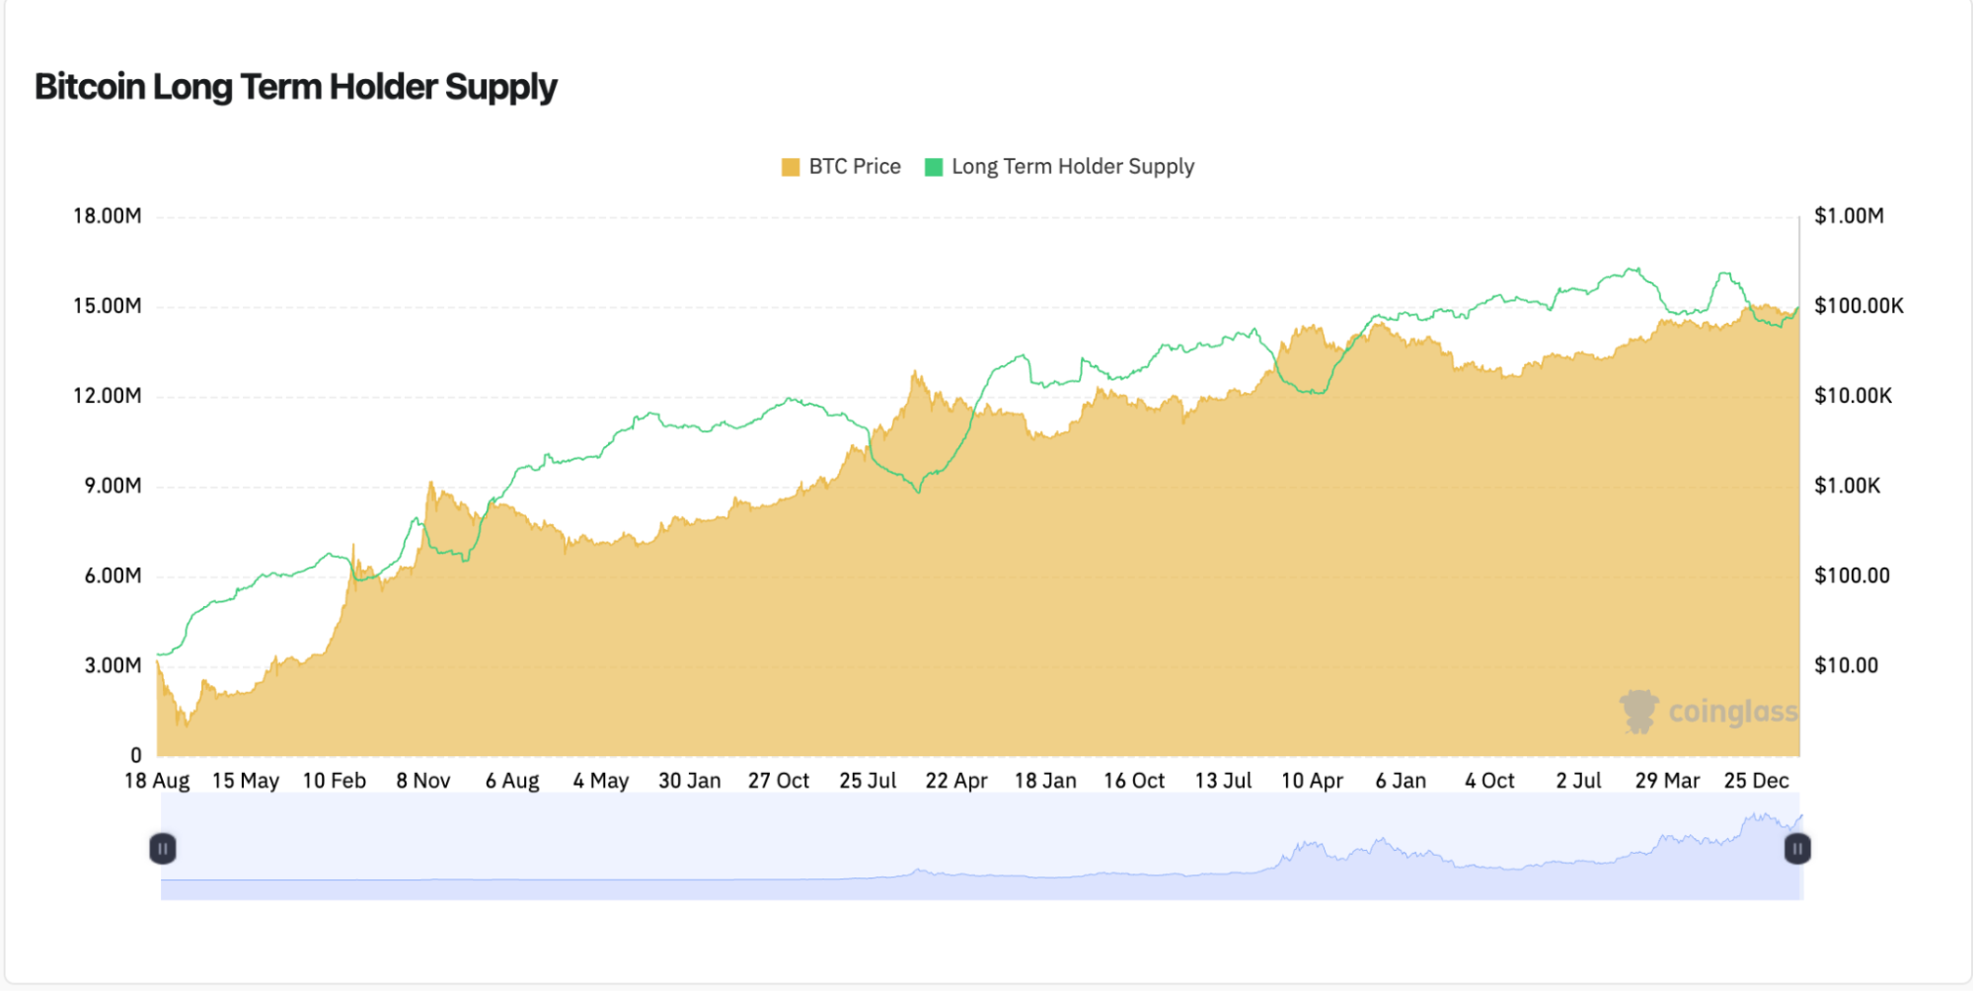Click the green Long Term Holder Supply swatch
The height and width of the screenshot is (992, 1973).
tap(934, 167)
